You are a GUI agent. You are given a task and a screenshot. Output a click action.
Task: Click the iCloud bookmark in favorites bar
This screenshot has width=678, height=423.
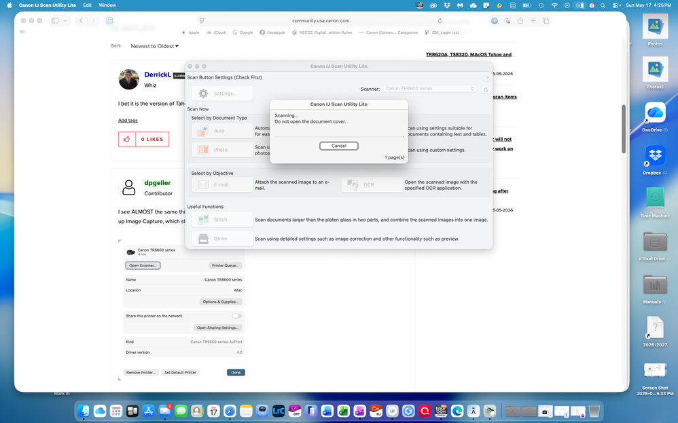(216, 33)
